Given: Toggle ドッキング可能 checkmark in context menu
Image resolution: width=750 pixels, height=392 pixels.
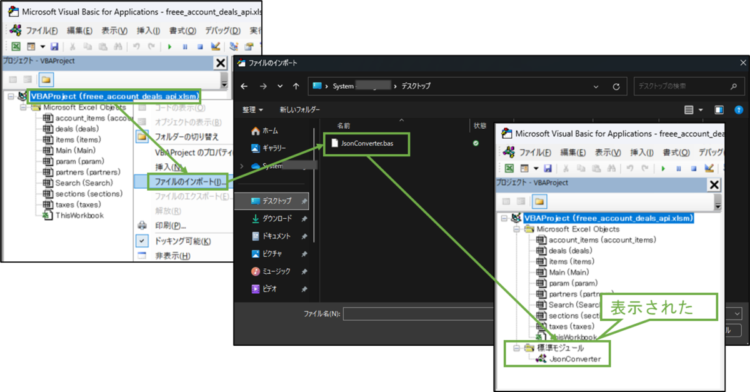Looking at the screenshot, I should (142, 241).
